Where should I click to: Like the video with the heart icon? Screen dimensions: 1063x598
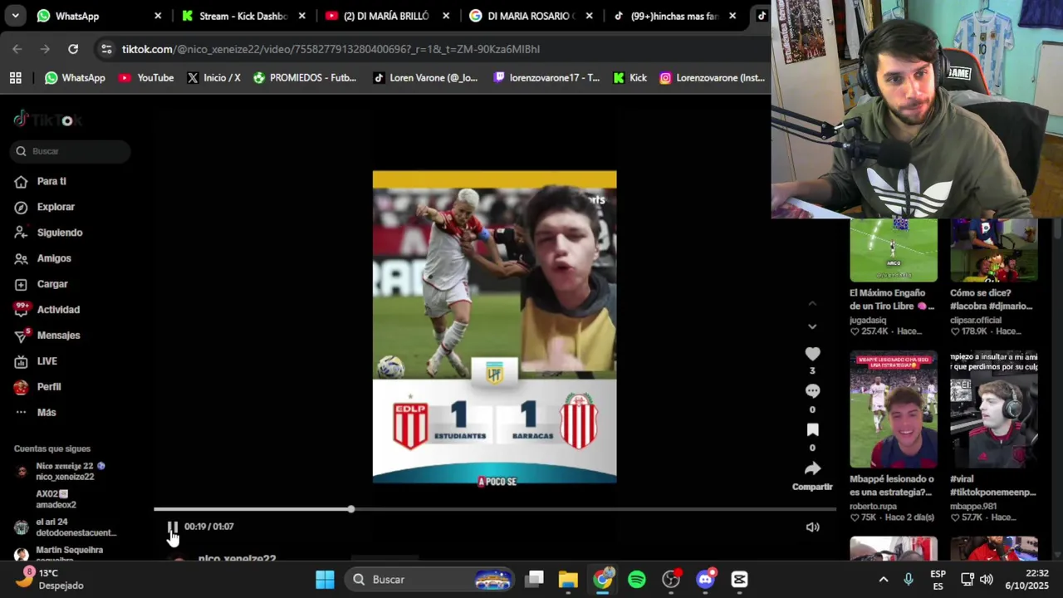pos(812,355)
